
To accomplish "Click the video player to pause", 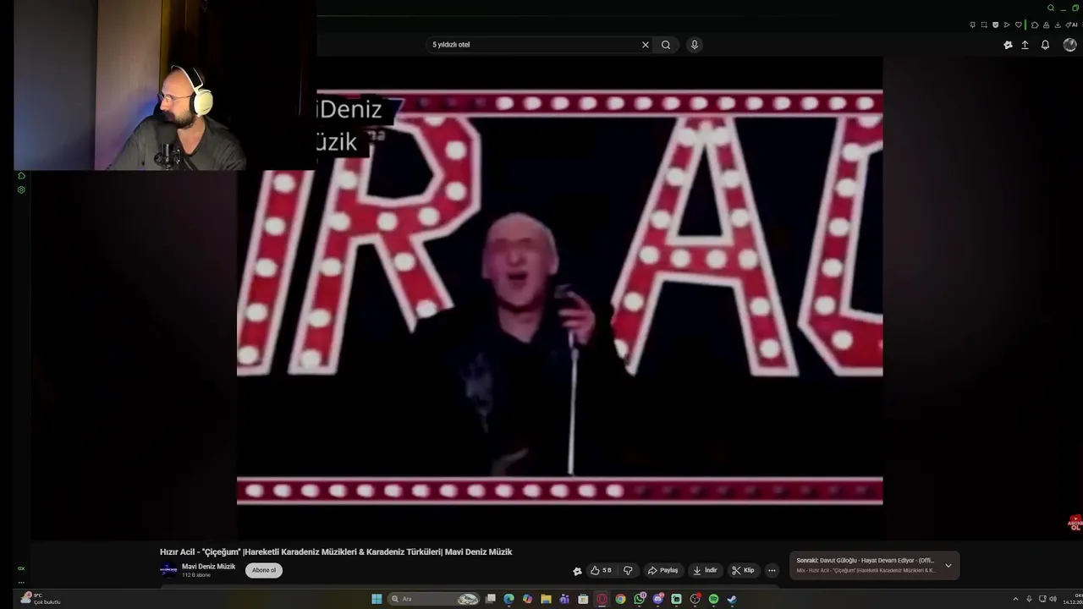I will pyautogui.click(x=559, y=296).
